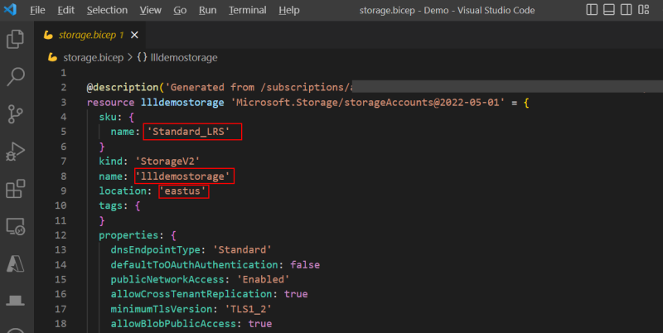Screen dimensions: 663x333
Task: Click the 'eastus' location value in code
Action: 183,191
